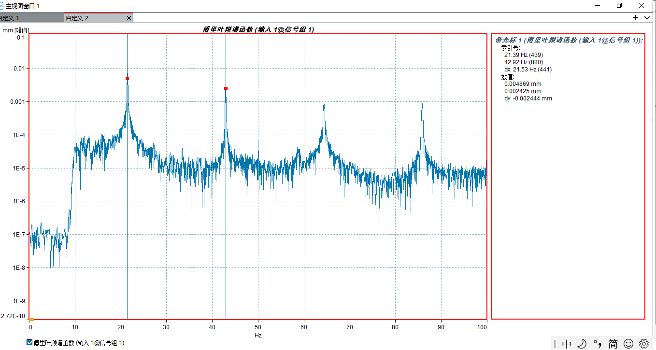Open the view list chevron dropdown
This screenshot has height=350, width=656.
tap(647, 18)
